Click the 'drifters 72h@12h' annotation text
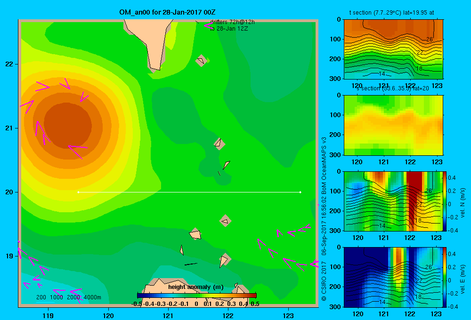471x320 pixels. (x=232, y=22)
